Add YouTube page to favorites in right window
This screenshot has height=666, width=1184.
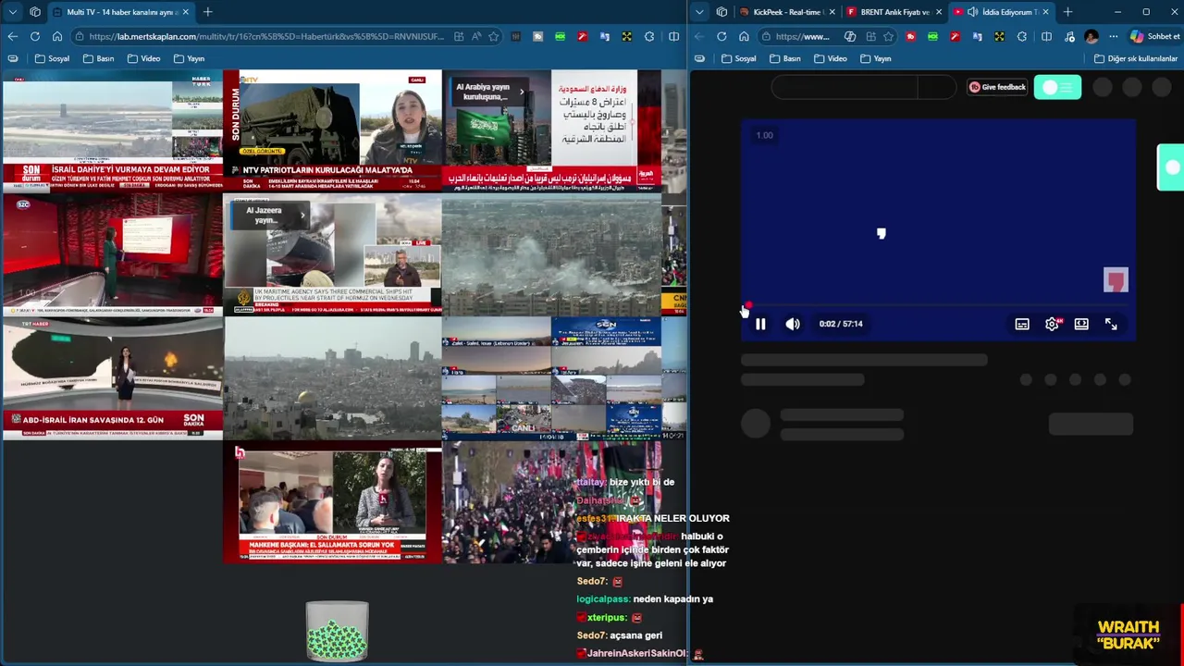pyautogui.click(x=888, y=36)
